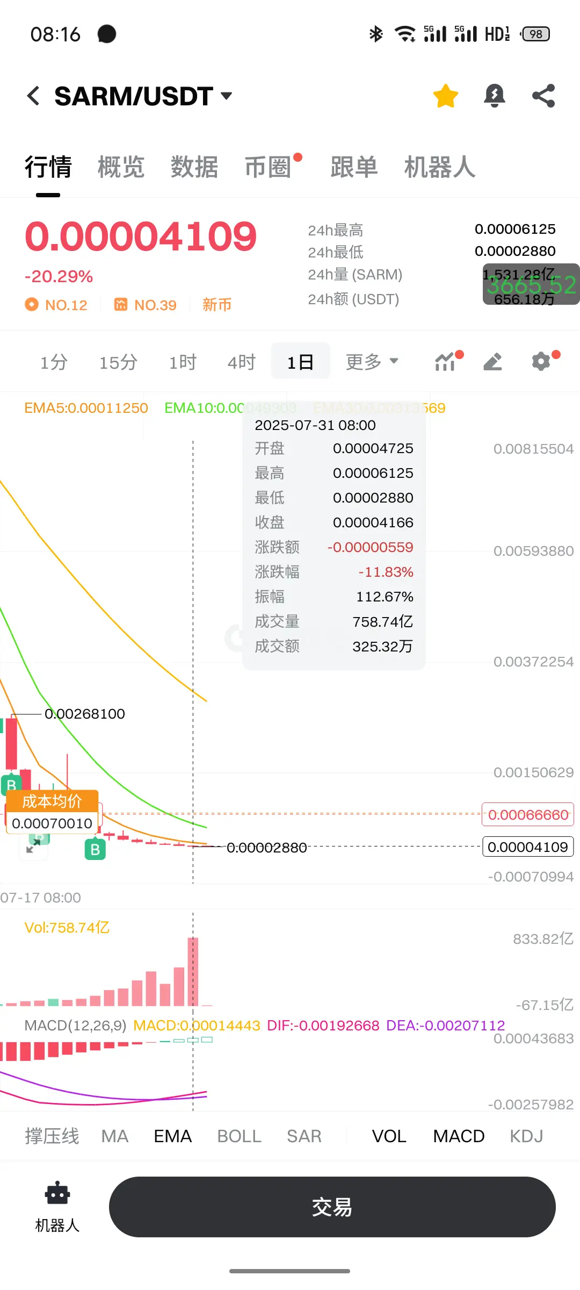580x1290 pixels.
Task: Switch to the 概览 tab
Action: click(x=121, y=167)
